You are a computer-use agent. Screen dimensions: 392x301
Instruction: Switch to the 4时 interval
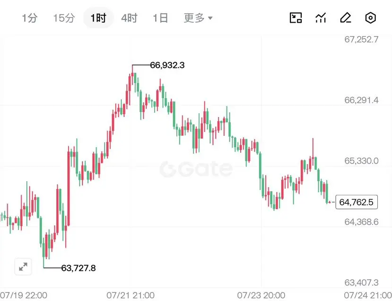[129, 18]
